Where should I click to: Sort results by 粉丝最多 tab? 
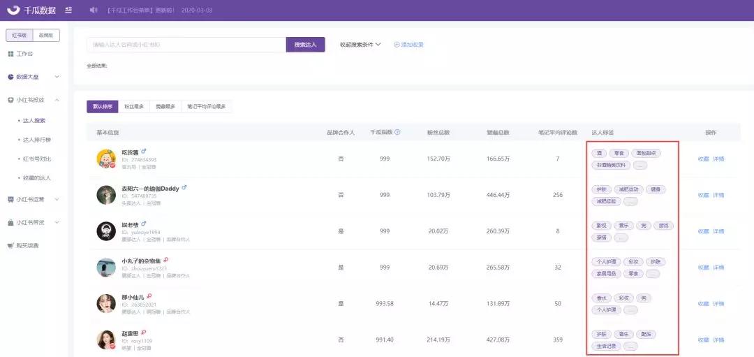pyautogui.click(x=134, y=107)
